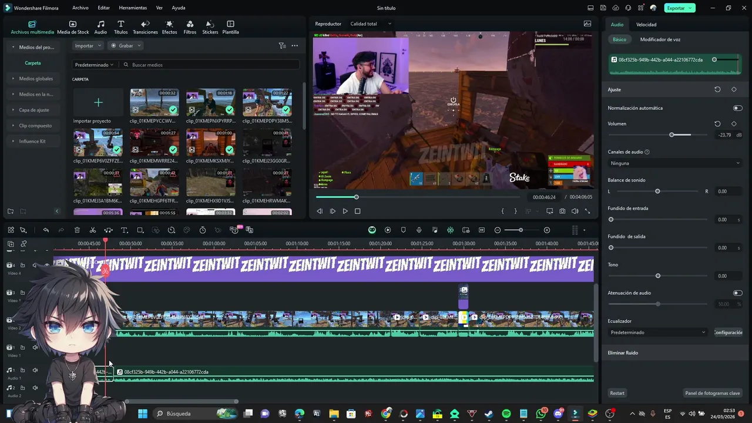Toggle Atenuación de audio switch
Image resolution: width=752 pixels, height=423 pixels.
coord(737,293)
